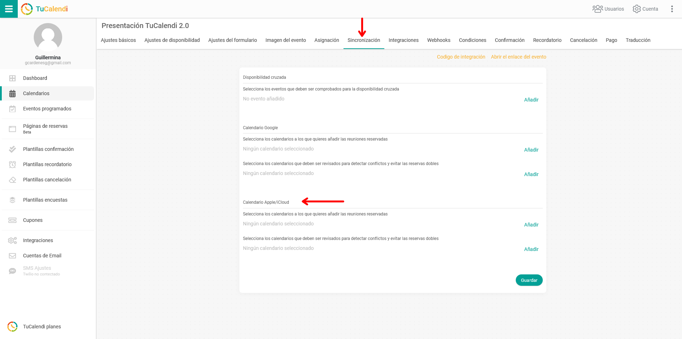682x339 pixels.
Task: Click the Integraciones gears icon
Action: click(x=12, y=240)
